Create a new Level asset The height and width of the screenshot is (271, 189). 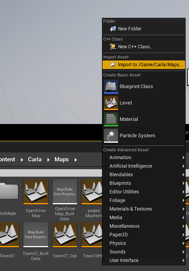point(144,103)
